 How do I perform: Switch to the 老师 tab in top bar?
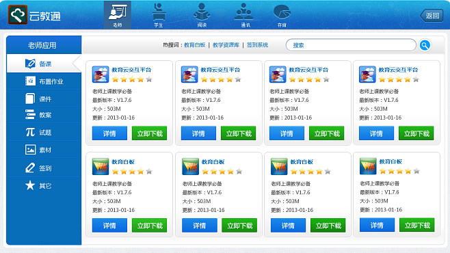click(118, 15)
